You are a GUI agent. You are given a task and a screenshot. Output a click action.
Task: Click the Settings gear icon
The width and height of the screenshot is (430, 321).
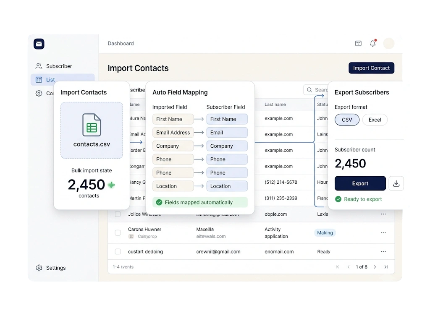(x=39, y=268)
